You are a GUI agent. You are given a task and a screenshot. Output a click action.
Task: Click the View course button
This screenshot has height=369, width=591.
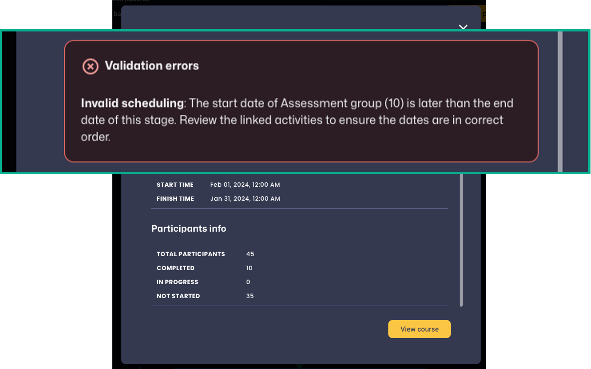pyautogui.click(x=419, y=329)
